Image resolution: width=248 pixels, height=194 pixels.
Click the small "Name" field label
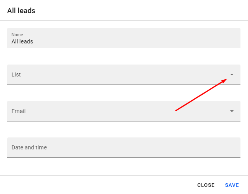tap(17, 35)
